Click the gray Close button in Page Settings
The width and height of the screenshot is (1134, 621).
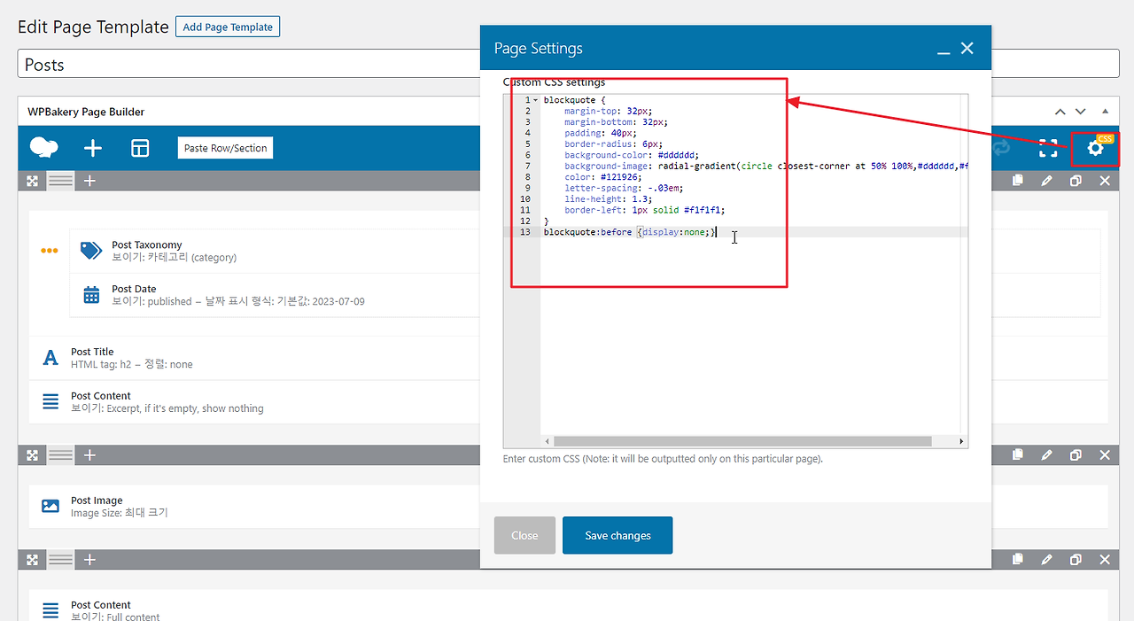pyautogui.click(x=524, y=535)
